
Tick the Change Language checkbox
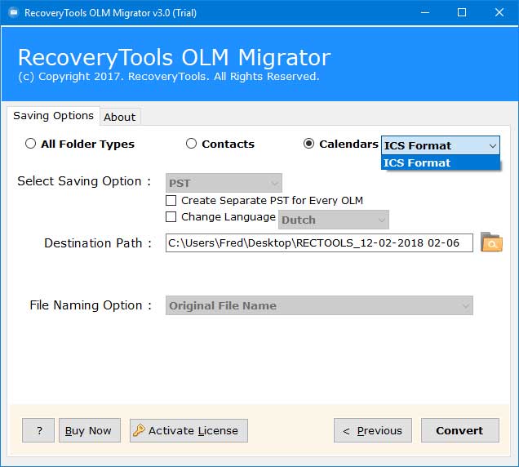coord(171,217)
